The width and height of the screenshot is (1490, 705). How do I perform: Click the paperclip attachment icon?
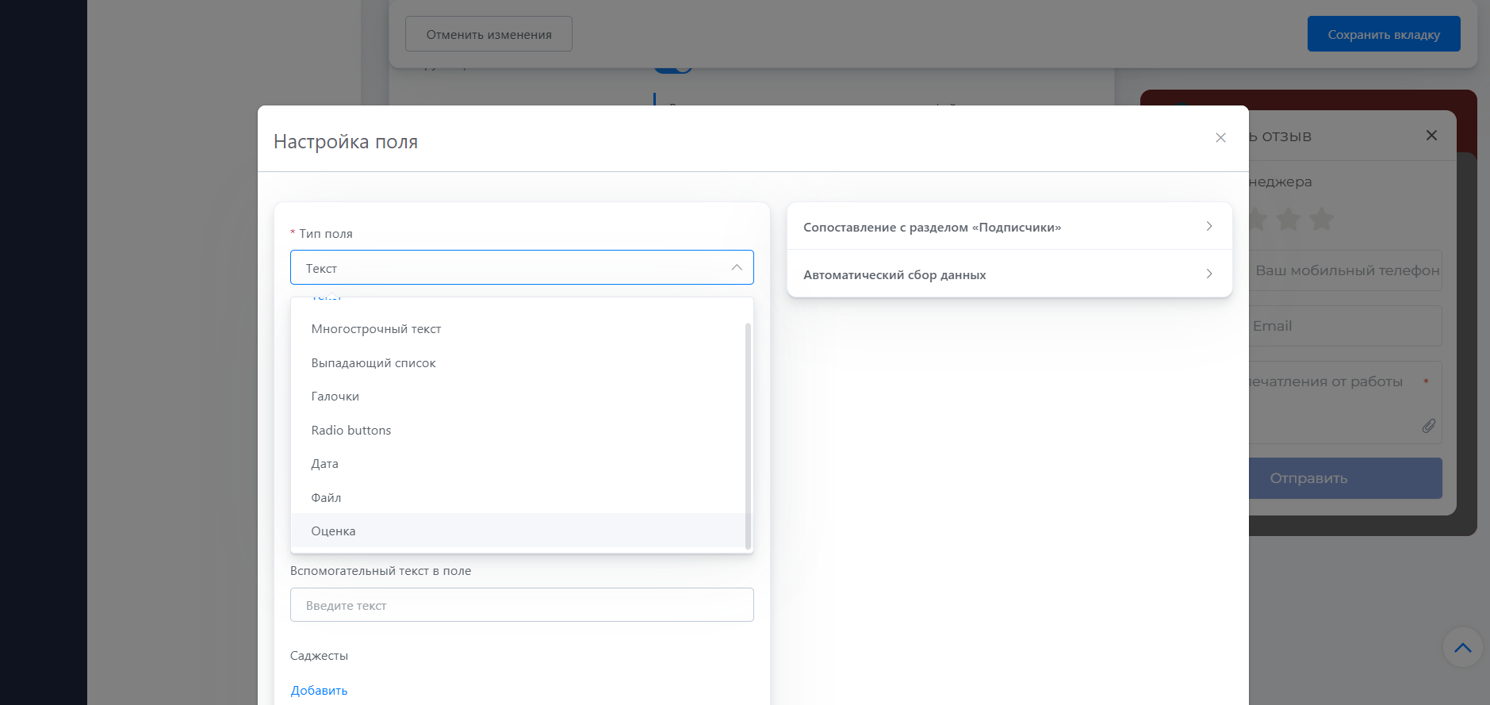(x=1428, y=426)
